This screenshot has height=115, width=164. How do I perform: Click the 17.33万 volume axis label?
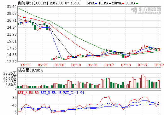[x=10, y=81]
